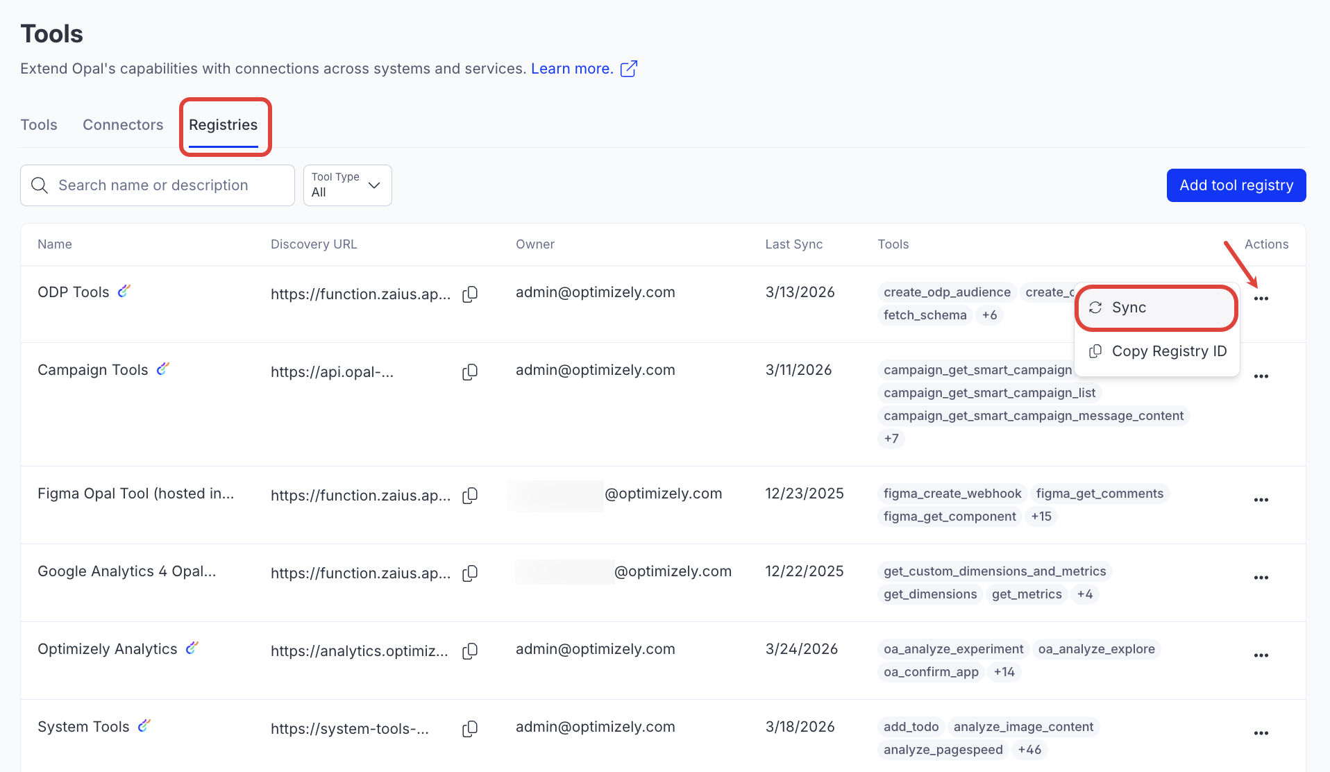The width and height of the screenshot is (1330, 772).
Task: Copy the Figma Opal Tool discovery URL
Action: coord(470,496)
